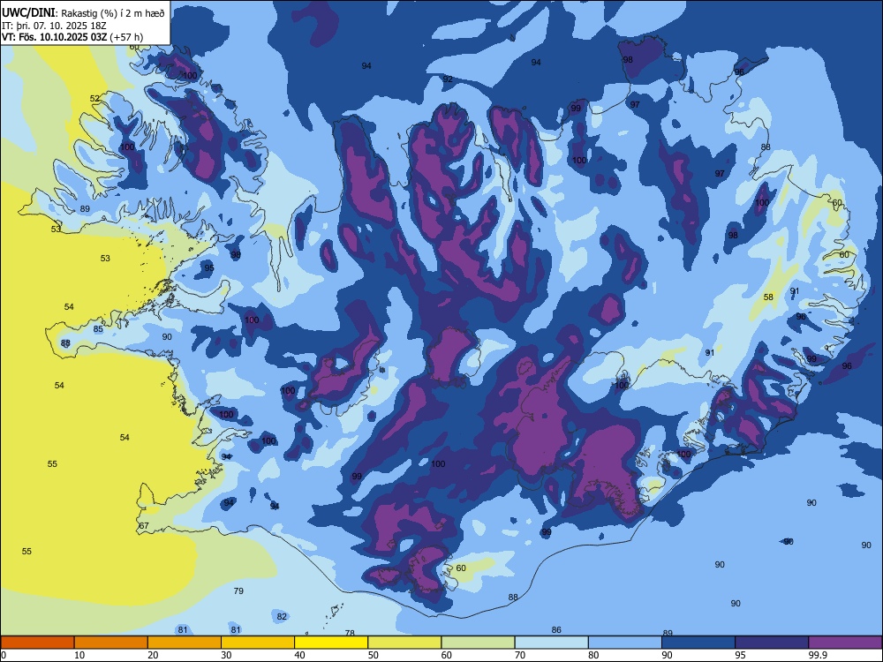The height and width of the screenshot is (662, 883).
Task: Click the dark orange 0–10 legend swatch
Action: click(37, 643)
